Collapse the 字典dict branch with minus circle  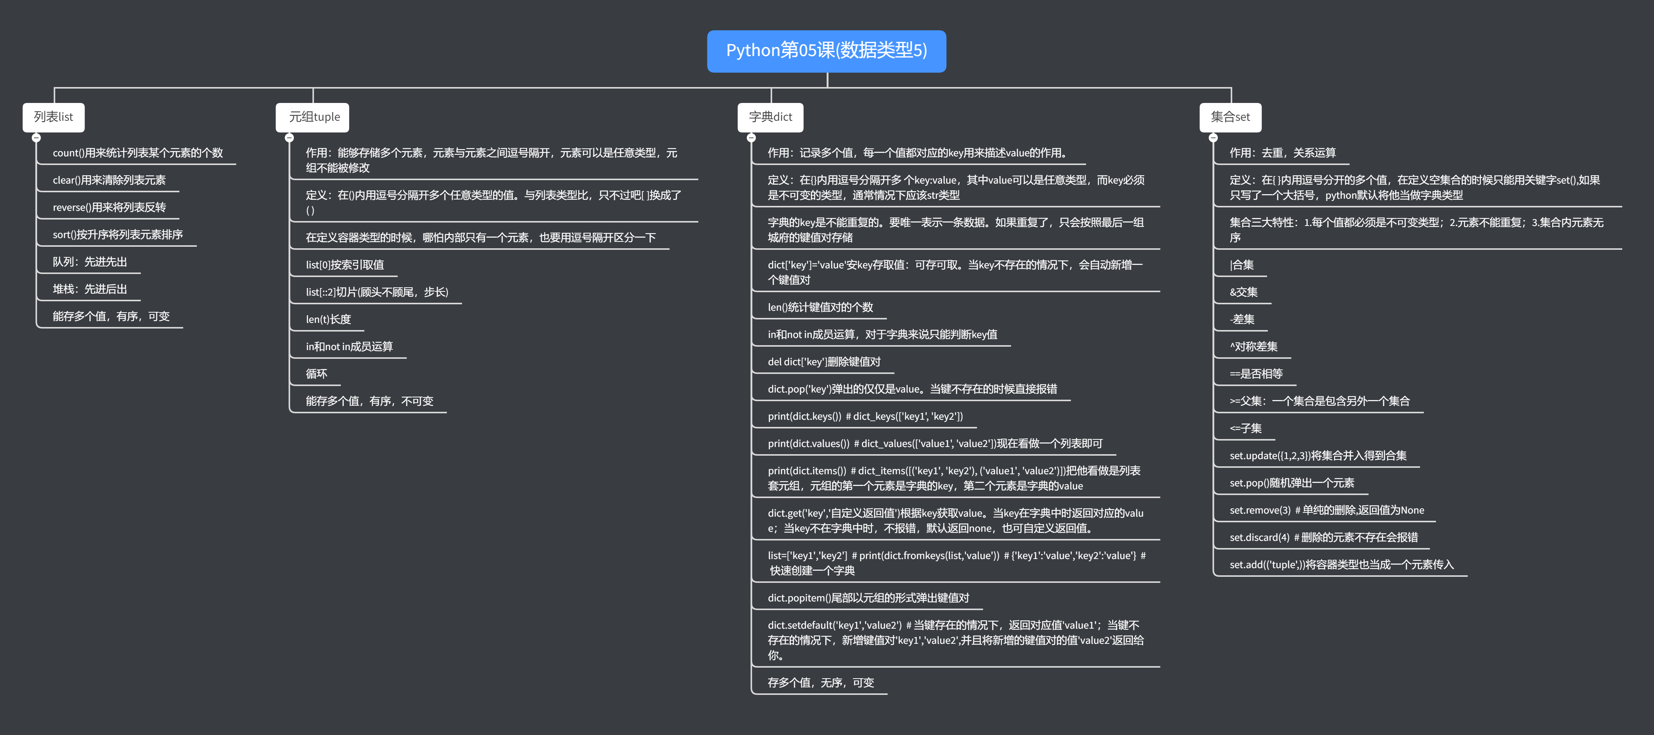tap(751, 137)
